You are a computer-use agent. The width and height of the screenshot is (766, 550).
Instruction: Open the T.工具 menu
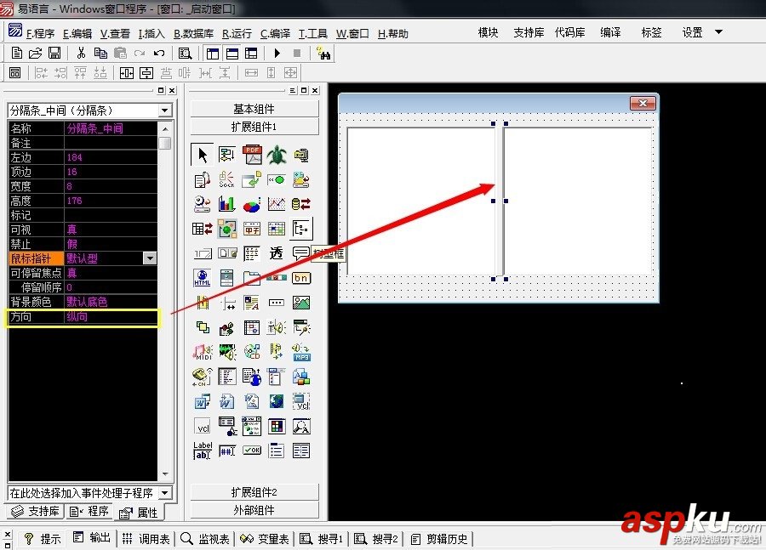click(x=312, y=34)
